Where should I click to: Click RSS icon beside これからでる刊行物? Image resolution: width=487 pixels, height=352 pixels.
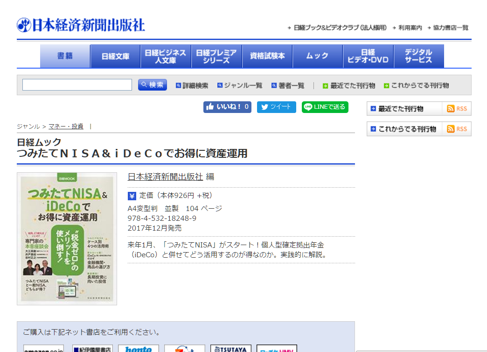[x=457, y=129]
